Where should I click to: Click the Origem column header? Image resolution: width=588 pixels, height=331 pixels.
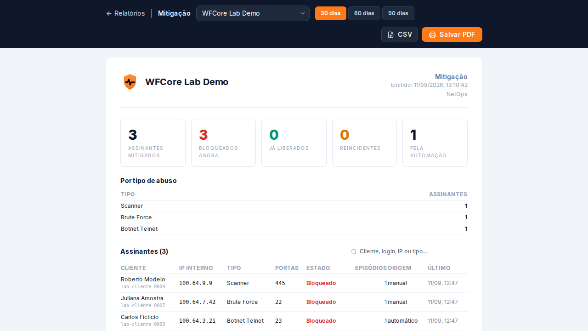pyautogui.click(x=400, y=268)
